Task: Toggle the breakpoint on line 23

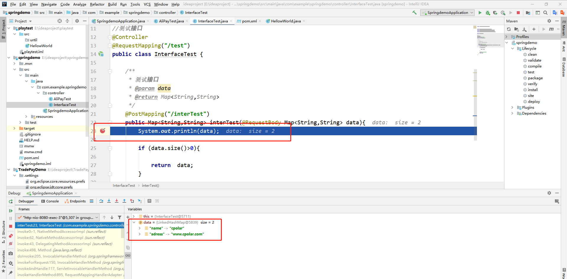Action: pyautogui.click(x=102, y=131)
